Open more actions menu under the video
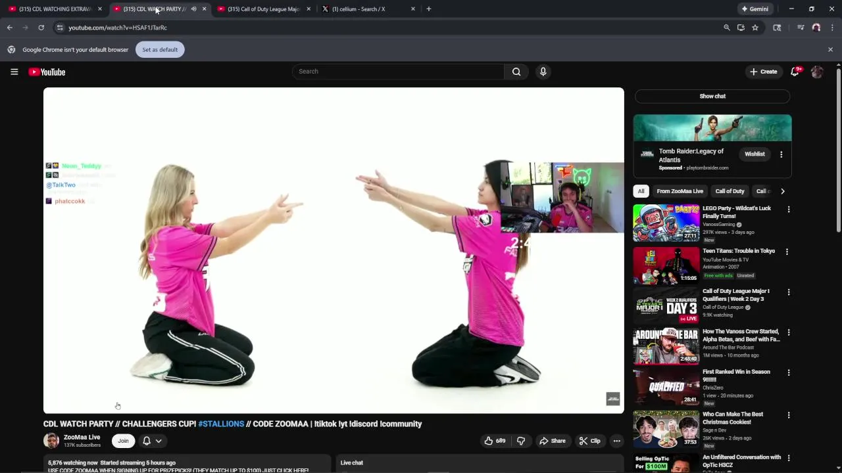Viewport: 842px width, 473px height. [616, 441]
